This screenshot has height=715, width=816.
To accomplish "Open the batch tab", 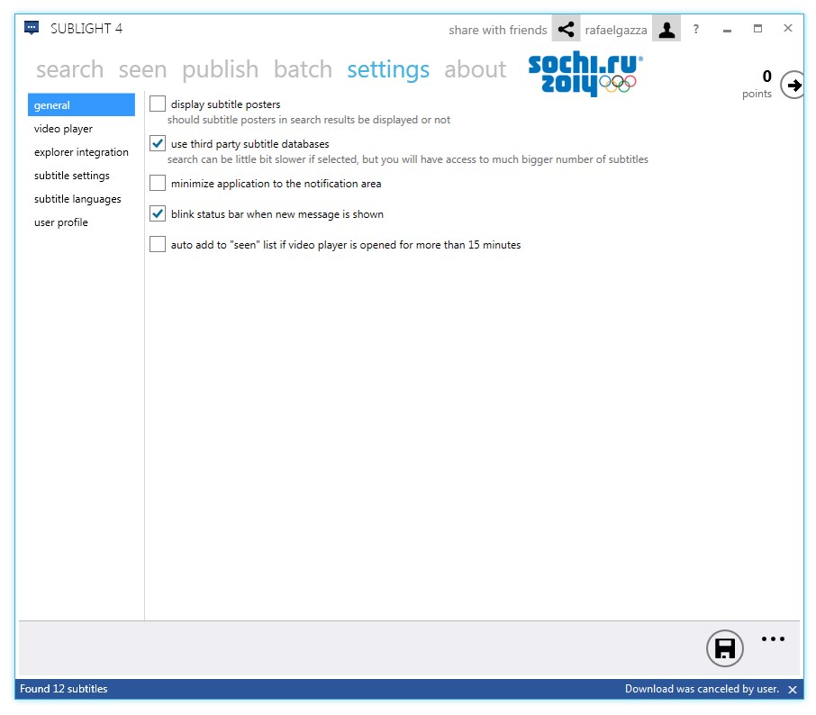I will pos(303,69).
